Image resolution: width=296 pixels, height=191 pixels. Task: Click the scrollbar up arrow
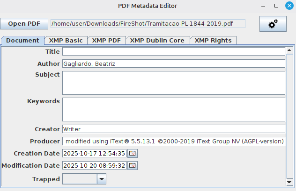pyautogui.click(x=290, y=49)
